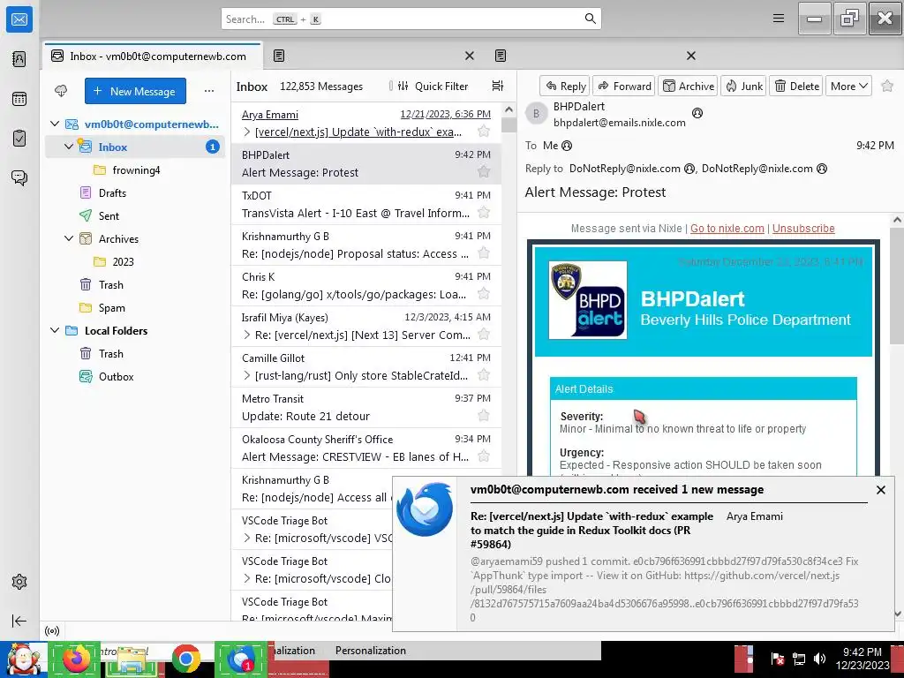Screen dimensions: 904x678
Task: Open the Chat sidebar icon
Action: point(19,177)
